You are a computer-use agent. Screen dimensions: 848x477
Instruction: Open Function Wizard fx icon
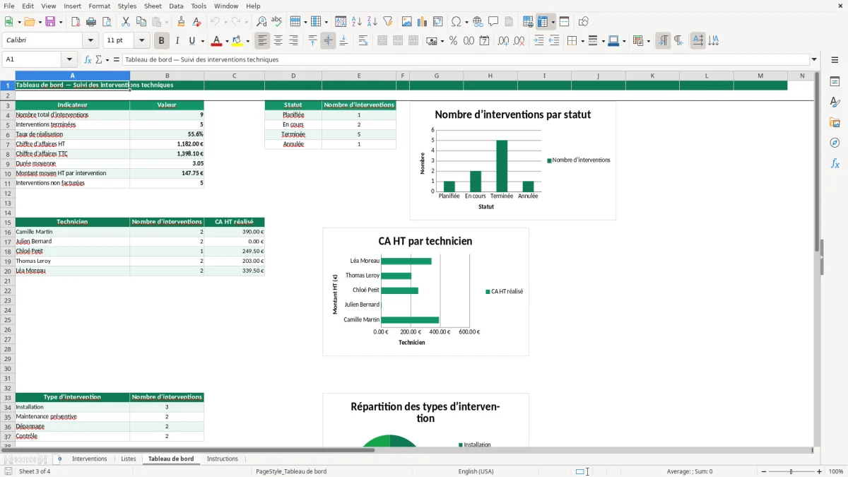point(88,60)
